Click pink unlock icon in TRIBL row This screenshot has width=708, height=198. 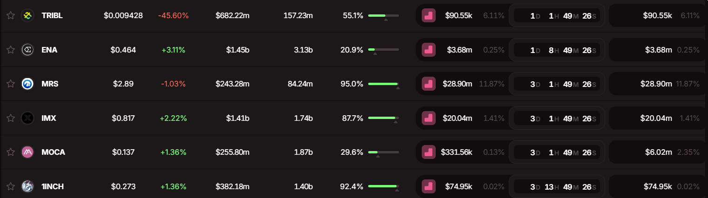[429, 15]
